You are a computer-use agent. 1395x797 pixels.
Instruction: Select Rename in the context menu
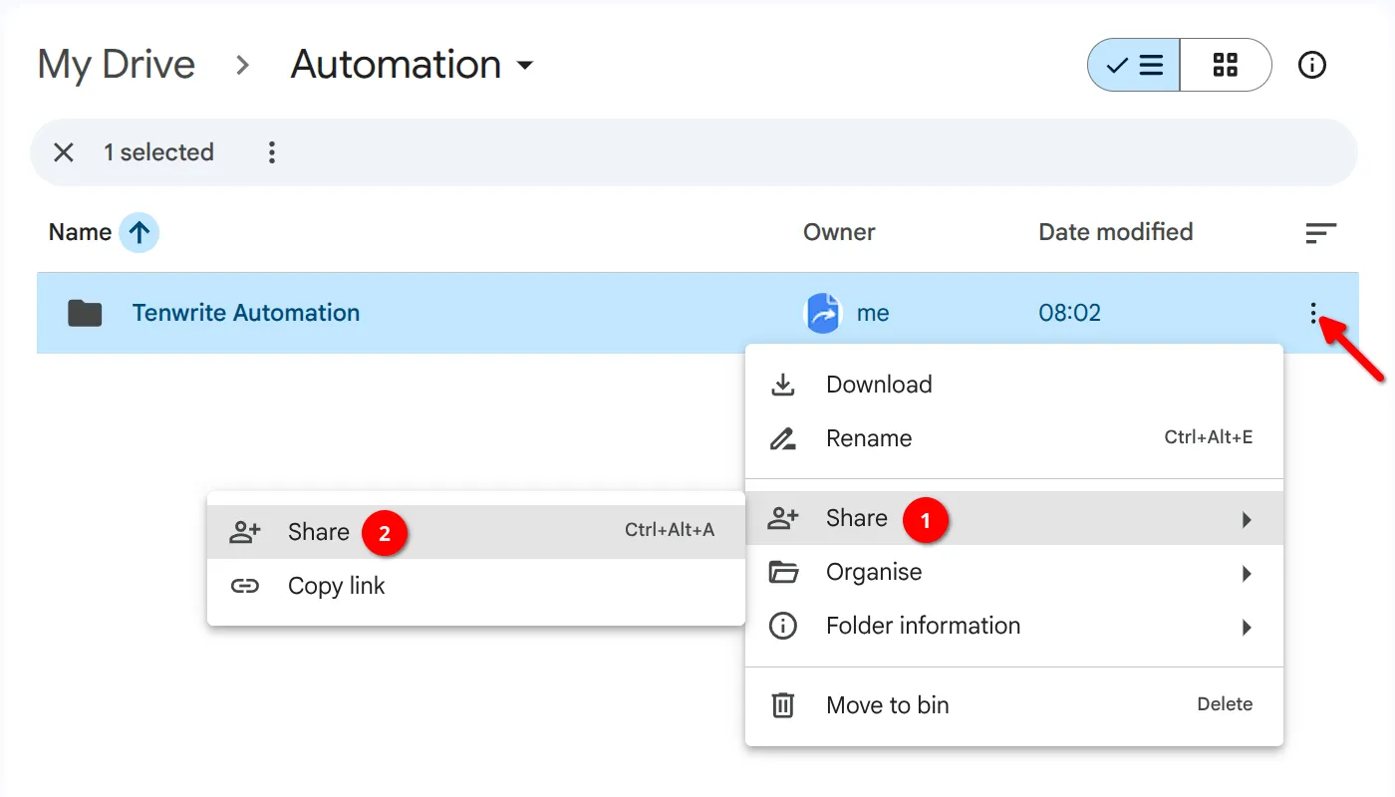(x=868, y=438)
